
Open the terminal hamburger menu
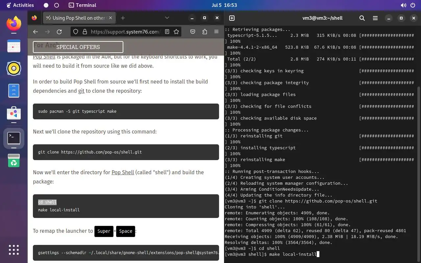pyautogui.click(x=375, y=18)
